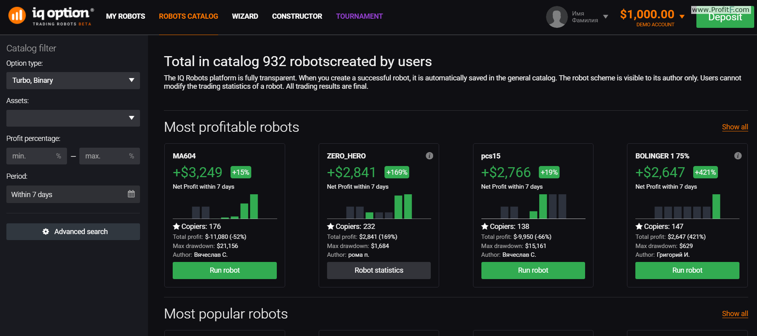Click +15% badge on MA604
The height and width of the screenshot is (336, 757).
[241, 172]
